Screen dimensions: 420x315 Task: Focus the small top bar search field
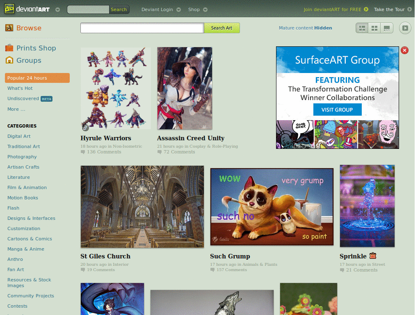pyautogui.click(x=88, y=9)
